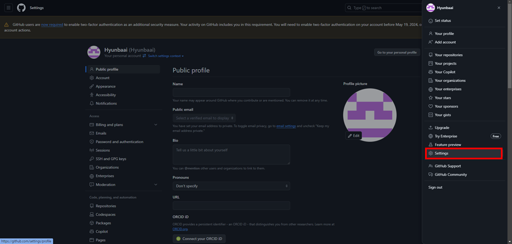The height and width of the screenshot is (244, 512).
Task: Click the Packages box icon
Action: [x=92, y=223]
